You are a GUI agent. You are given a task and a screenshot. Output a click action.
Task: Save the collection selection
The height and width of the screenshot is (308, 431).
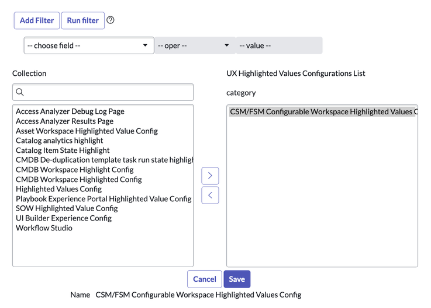pyautogui.click(x=237, y=279)
